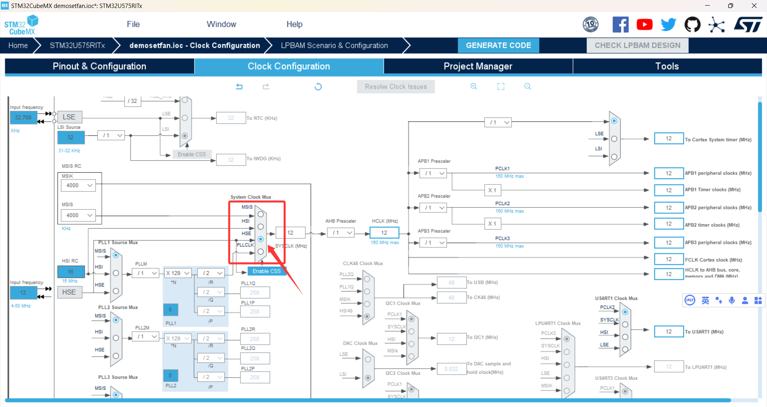Select PLLCLK in System Clock Mux
Screen dimensions: 767x407
260,251
